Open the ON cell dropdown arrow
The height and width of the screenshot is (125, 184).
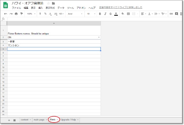tap(99, 37)
